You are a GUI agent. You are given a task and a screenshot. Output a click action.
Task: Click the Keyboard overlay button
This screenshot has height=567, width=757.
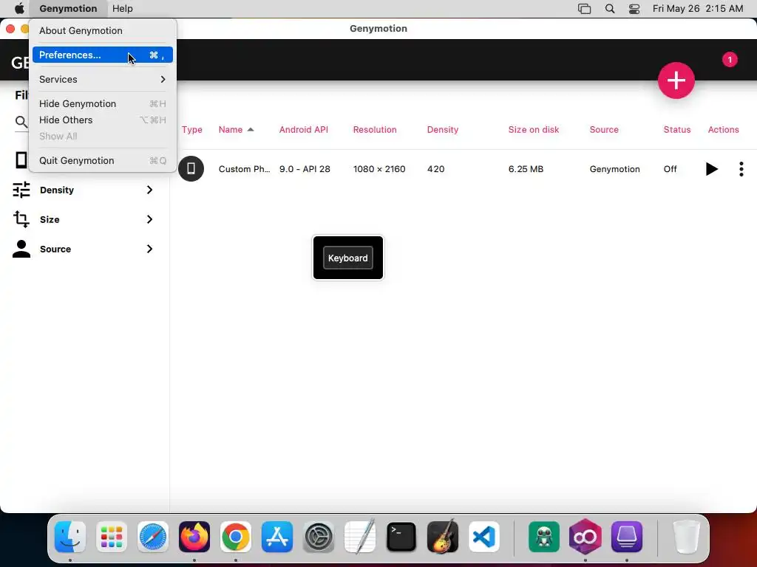(348, 258)
